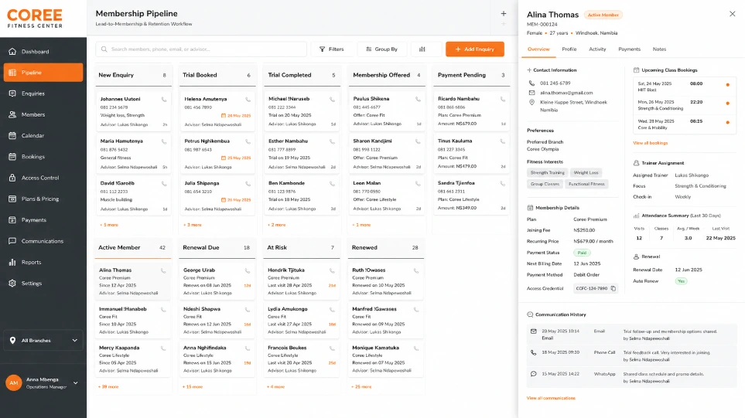Switch to the Activity tab
The height and width of the screenshot is (418, 745).
tap(597, 49)
